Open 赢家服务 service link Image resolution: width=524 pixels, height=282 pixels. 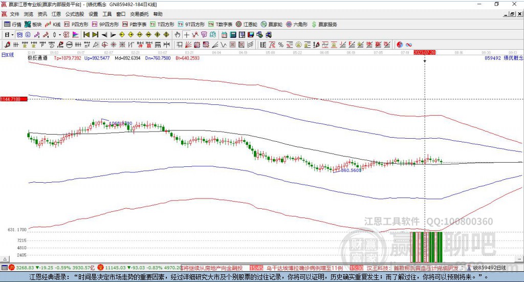pyautogui.click(x=324, y=25)
